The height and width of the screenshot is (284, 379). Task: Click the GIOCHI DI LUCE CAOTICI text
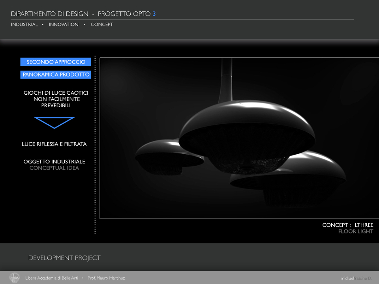pyautogui.click(x=56, y=93)
